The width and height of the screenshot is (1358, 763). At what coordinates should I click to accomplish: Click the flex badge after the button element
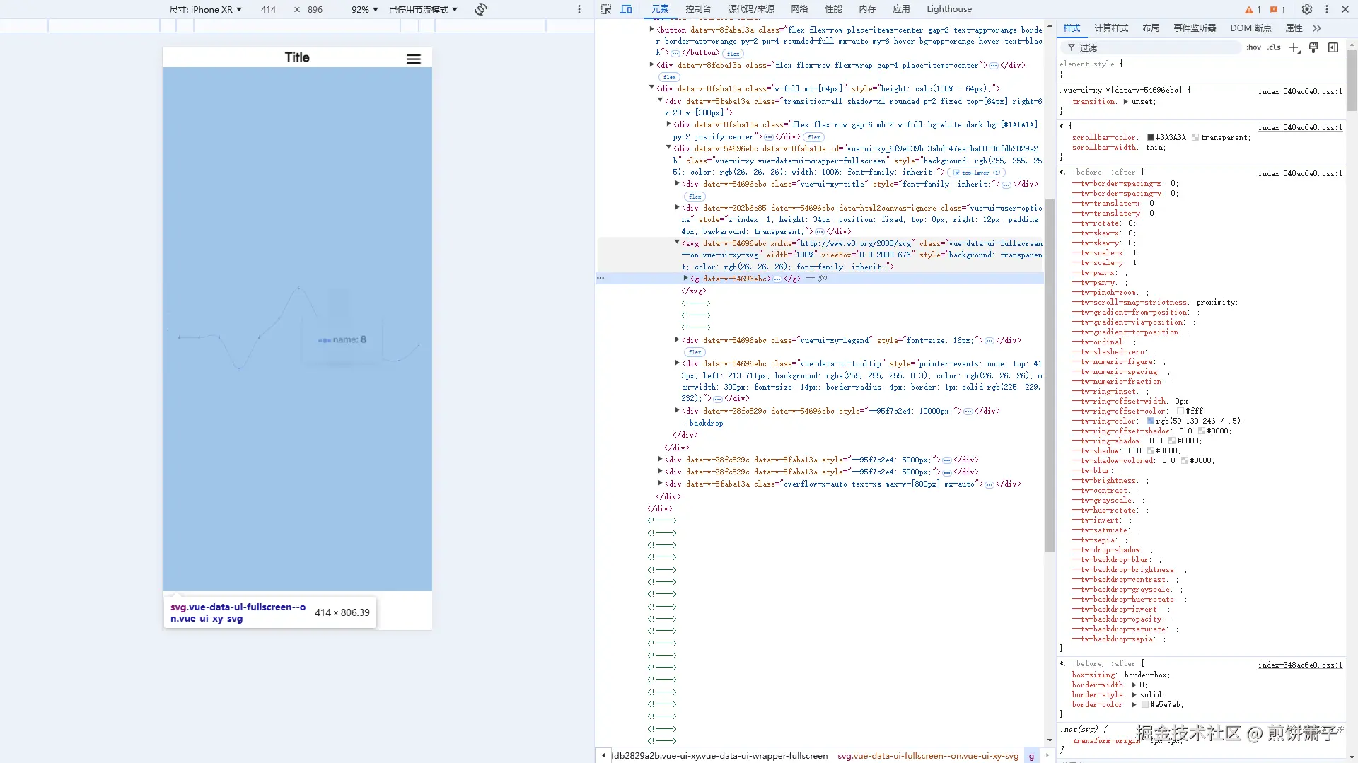click(733, 54)
